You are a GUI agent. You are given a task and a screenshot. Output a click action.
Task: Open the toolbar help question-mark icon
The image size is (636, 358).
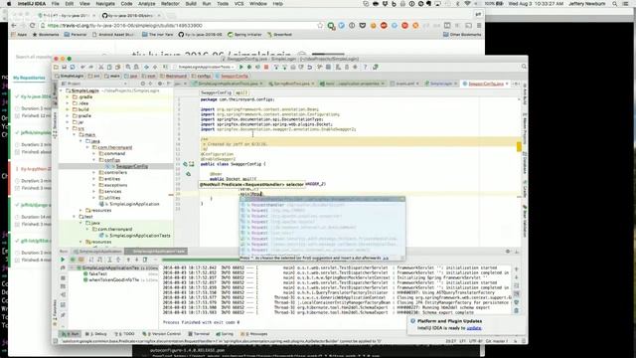[x=365, y=67]
